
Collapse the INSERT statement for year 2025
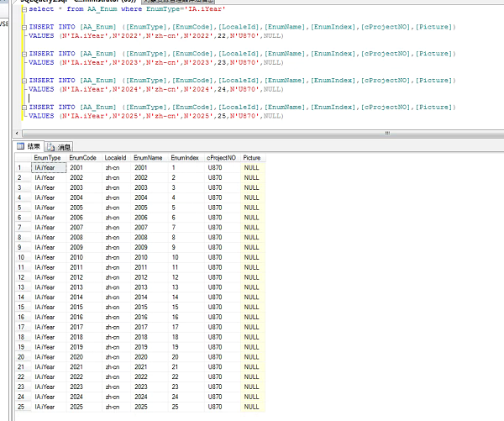24,108
